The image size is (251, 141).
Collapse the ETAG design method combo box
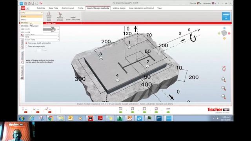42,13
